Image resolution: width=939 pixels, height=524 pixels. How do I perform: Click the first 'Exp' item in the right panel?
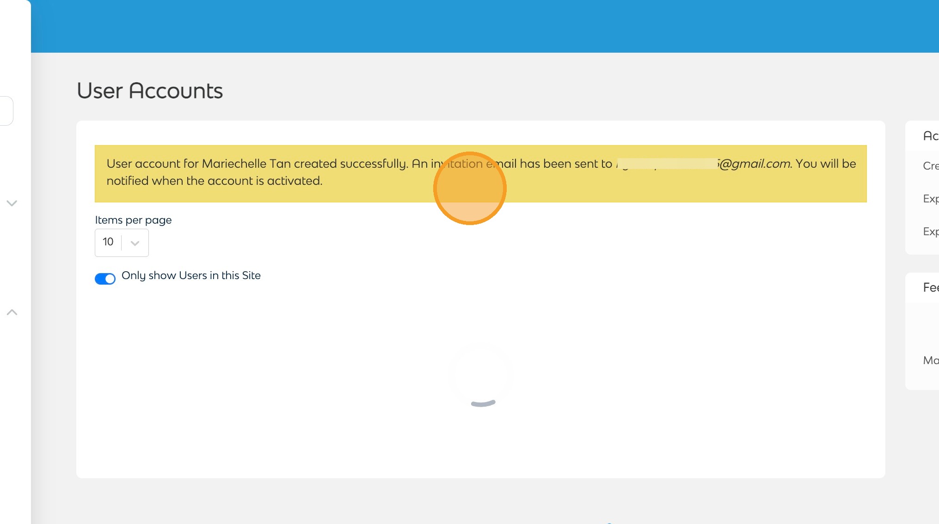[x=930, y=199]
